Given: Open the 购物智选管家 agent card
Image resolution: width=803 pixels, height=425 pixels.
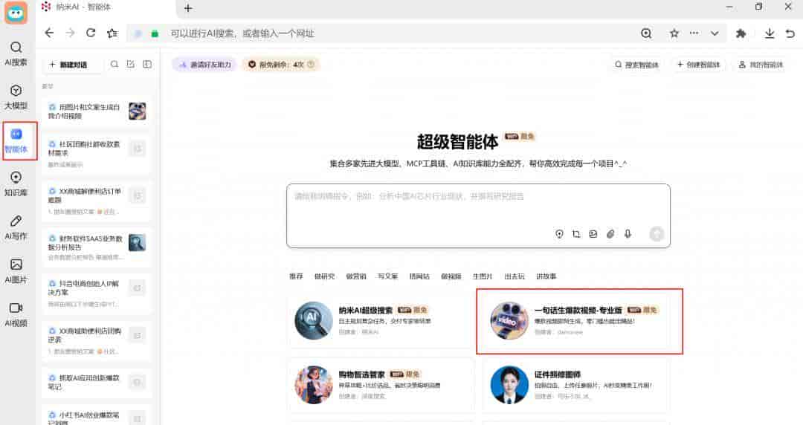Looking at the screenshot, I should [381, 385].
